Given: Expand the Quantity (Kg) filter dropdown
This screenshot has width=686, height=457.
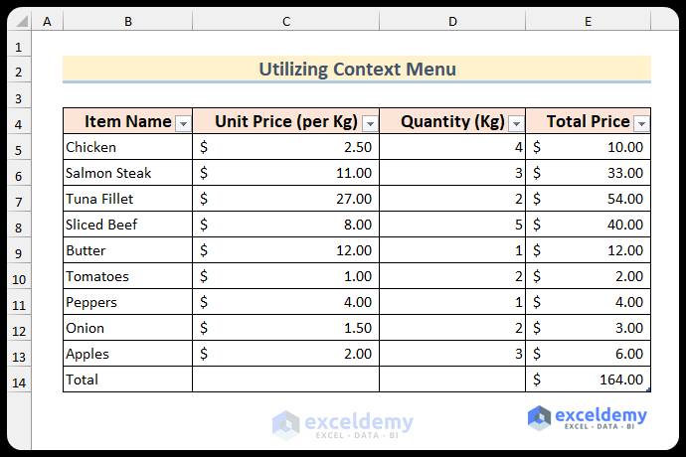Looking at the screenshot, I should point(516,123).
